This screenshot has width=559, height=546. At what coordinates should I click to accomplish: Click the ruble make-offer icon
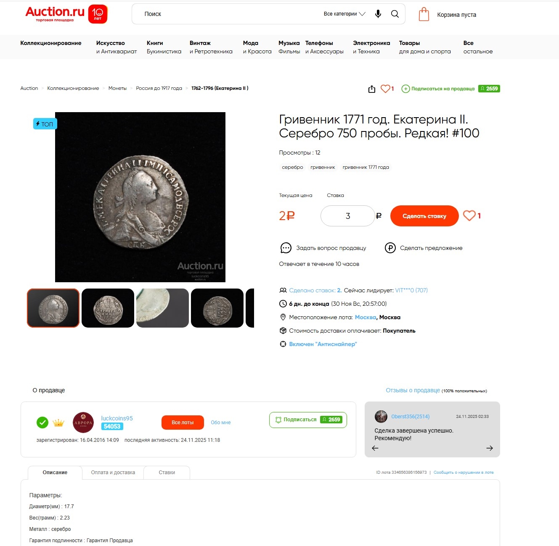pyautogui.click(x=390, y=248)
